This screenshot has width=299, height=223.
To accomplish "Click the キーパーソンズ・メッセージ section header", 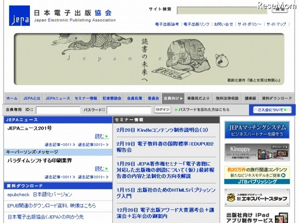I will 58,152.
